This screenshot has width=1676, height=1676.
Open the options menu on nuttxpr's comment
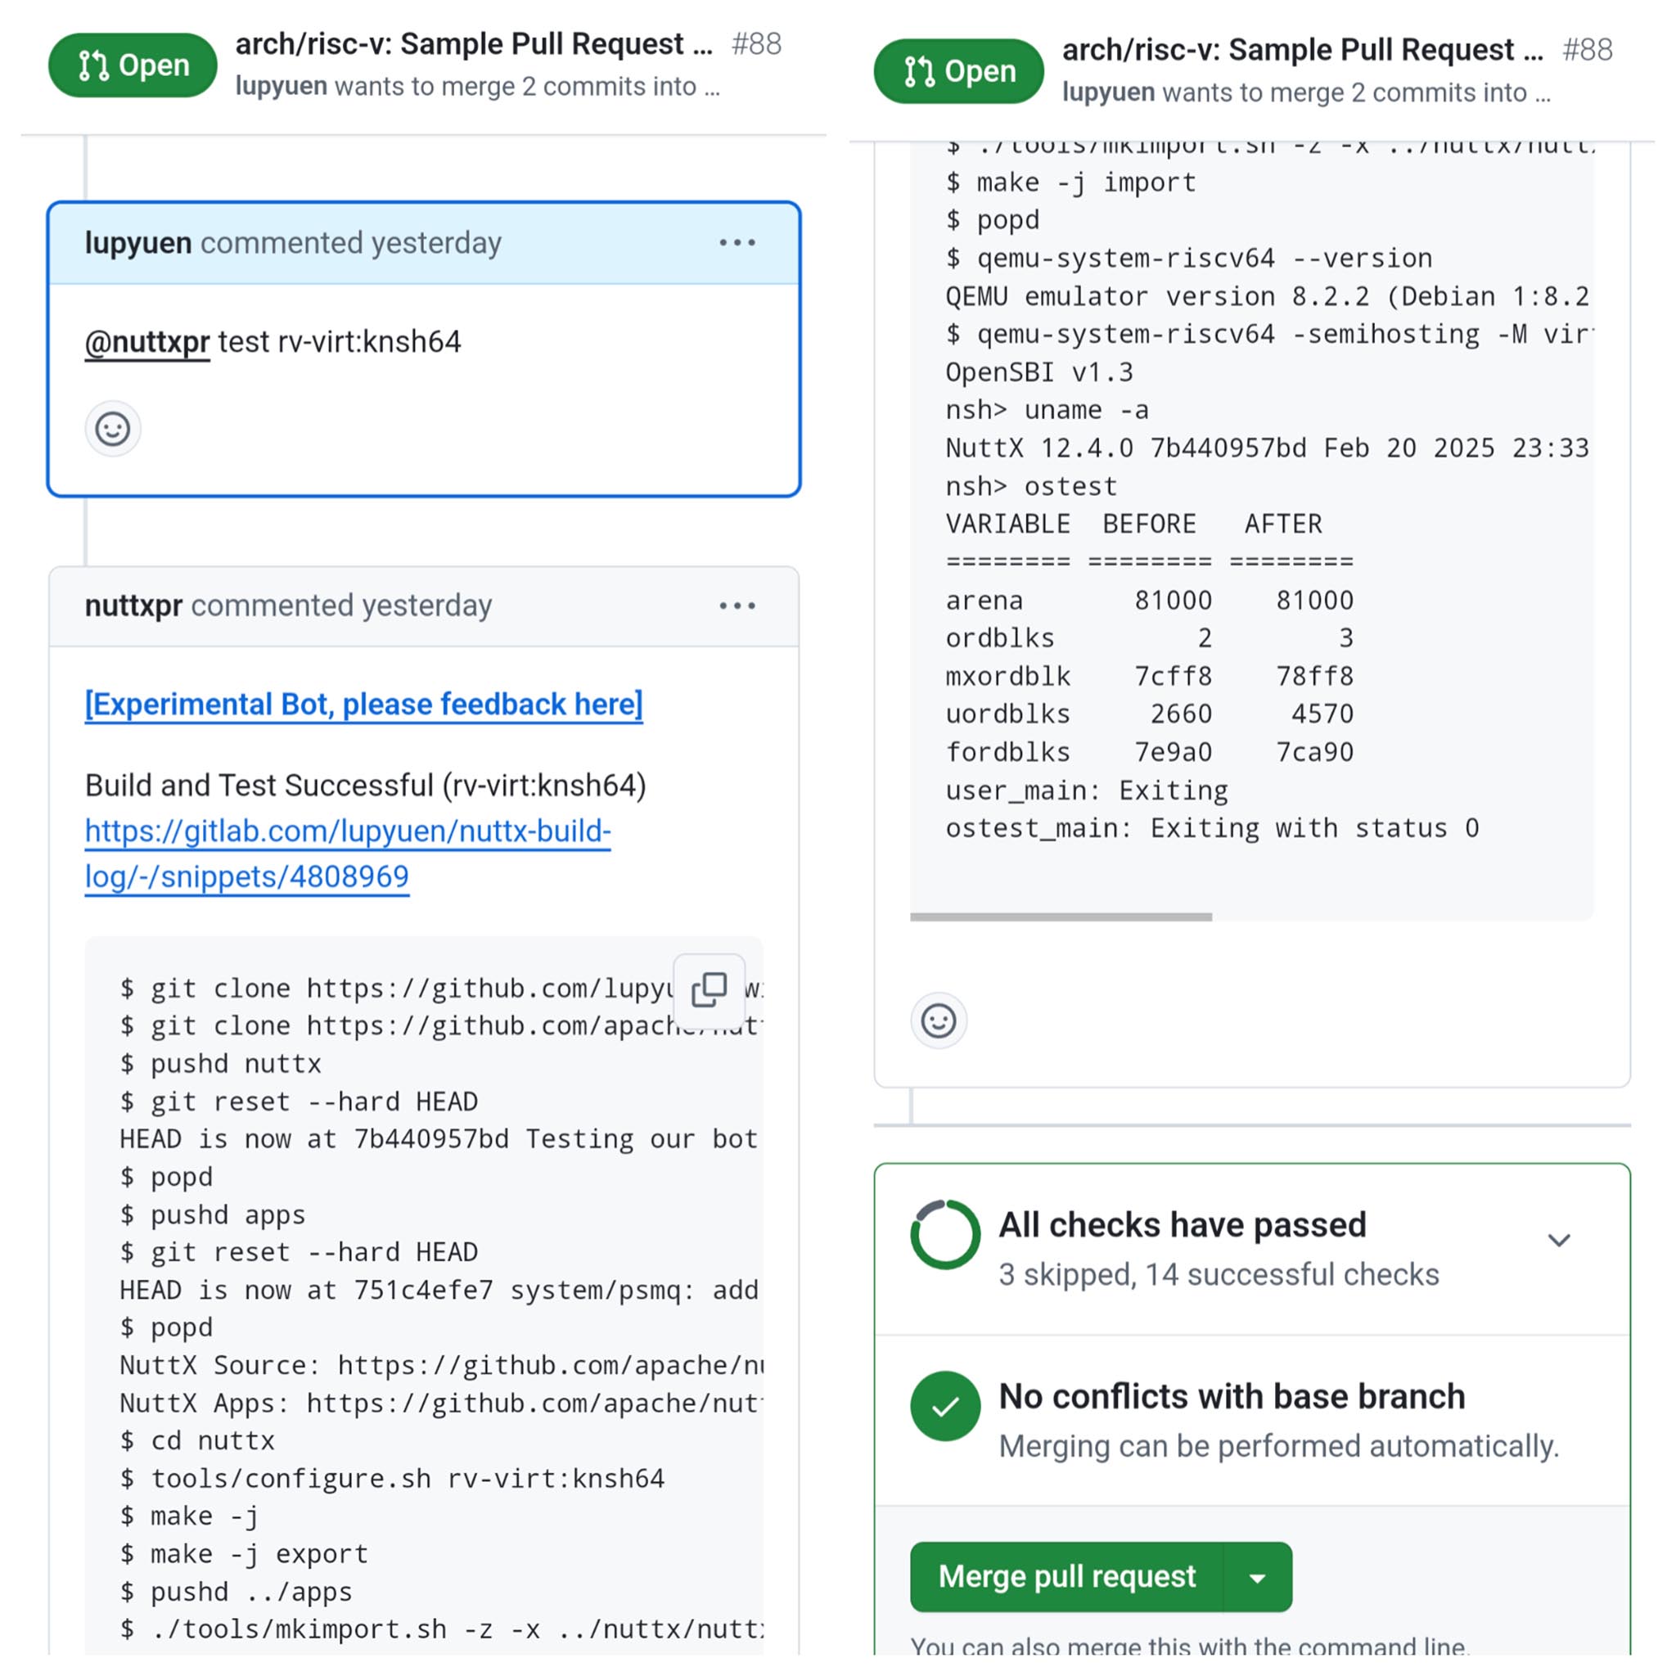pos(737,606)
